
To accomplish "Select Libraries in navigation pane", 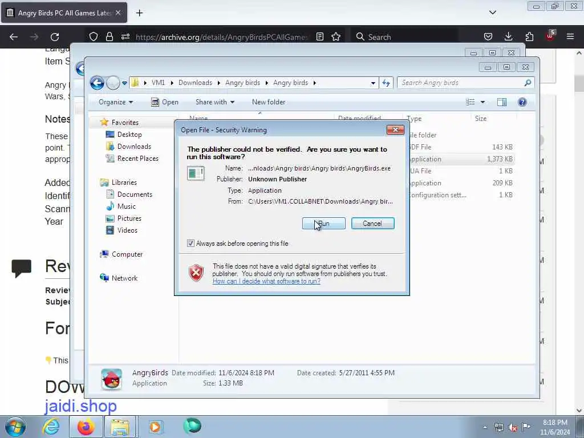I will click(x=124, y=182).
